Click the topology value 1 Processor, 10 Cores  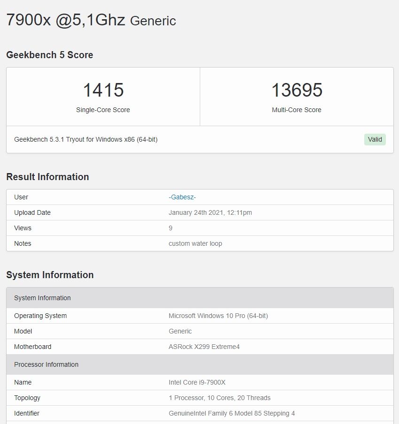tap(219, 398)
